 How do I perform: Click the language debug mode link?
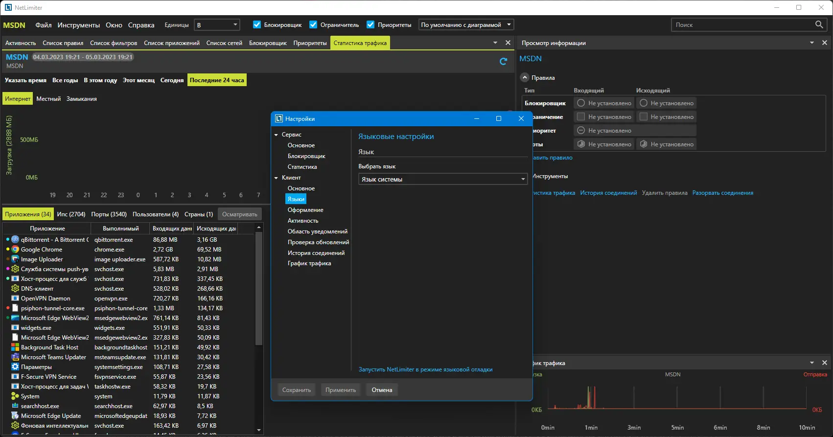425,369
